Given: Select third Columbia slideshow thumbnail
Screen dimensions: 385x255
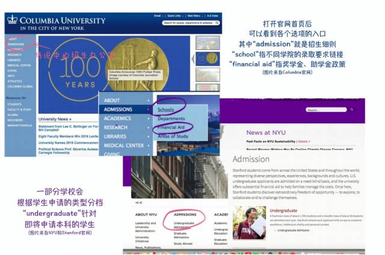Looking at the screenshot, I should [x=208, y=75].
